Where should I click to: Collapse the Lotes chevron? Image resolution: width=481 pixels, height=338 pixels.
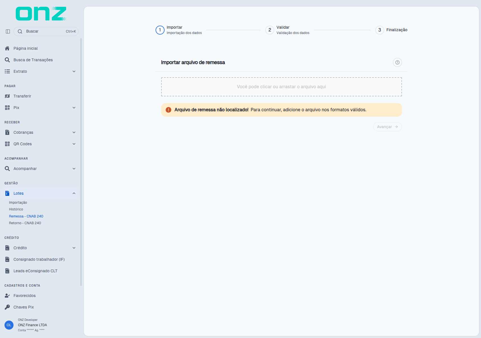click(x=74, y=193)
